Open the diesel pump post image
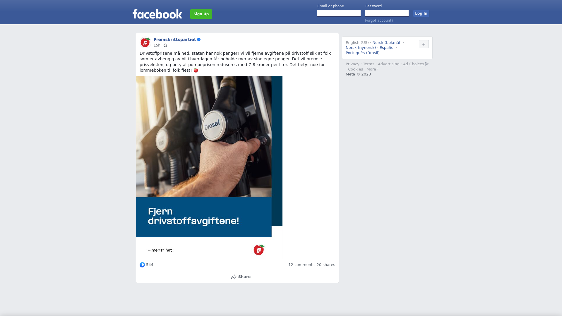Viewport: 562px width, 316px height. (x=209, y=167)
